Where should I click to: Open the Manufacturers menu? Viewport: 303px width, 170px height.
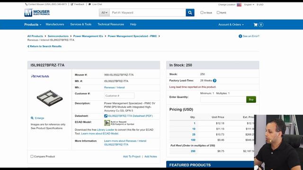(x=55, y=24)
